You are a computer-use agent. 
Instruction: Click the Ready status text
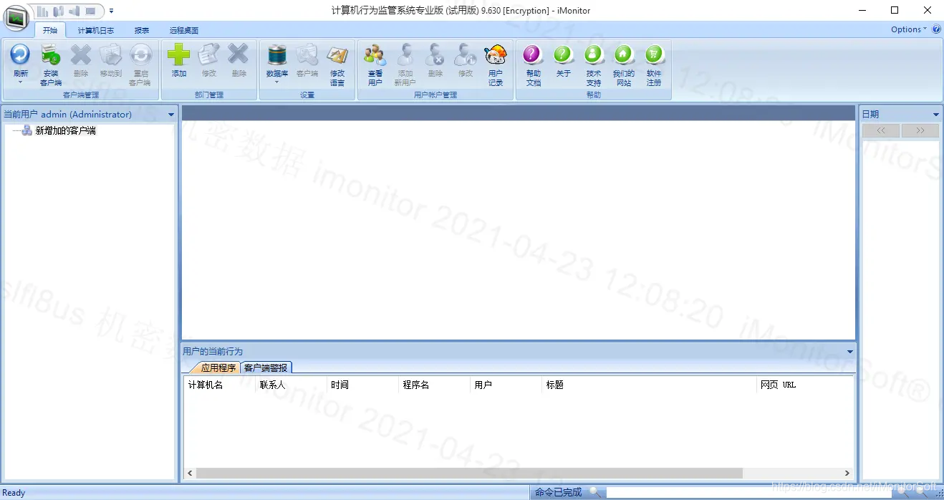(x=14, y=493)
